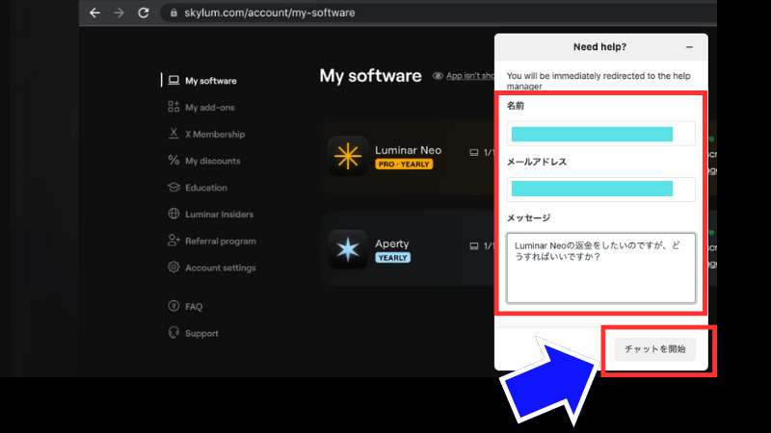This screenshot has height=433, width=771.
Task: Click the 名前 name input field
Action: coord(600,134)
